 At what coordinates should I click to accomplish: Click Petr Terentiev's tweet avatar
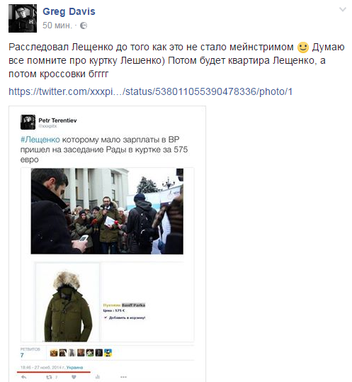click(x=28, y=122)
